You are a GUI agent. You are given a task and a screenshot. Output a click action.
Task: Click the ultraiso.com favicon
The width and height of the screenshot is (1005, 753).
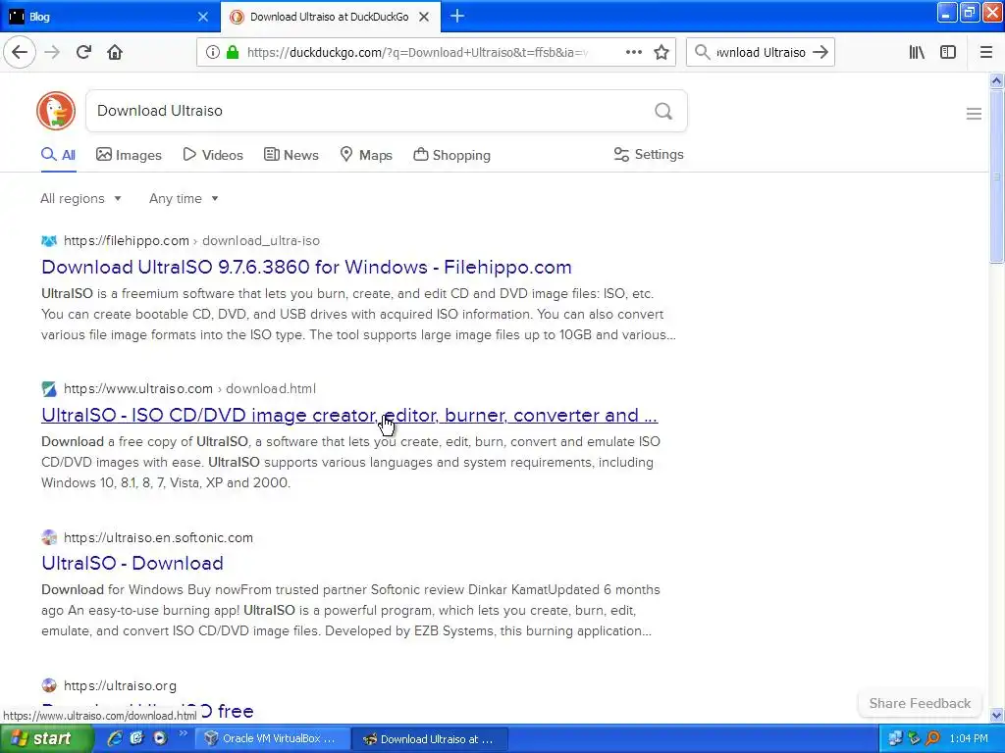49,388
